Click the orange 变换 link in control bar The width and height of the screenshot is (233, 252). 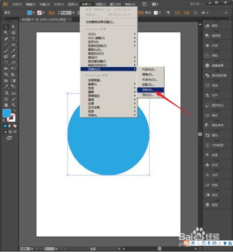click(187, 13)
